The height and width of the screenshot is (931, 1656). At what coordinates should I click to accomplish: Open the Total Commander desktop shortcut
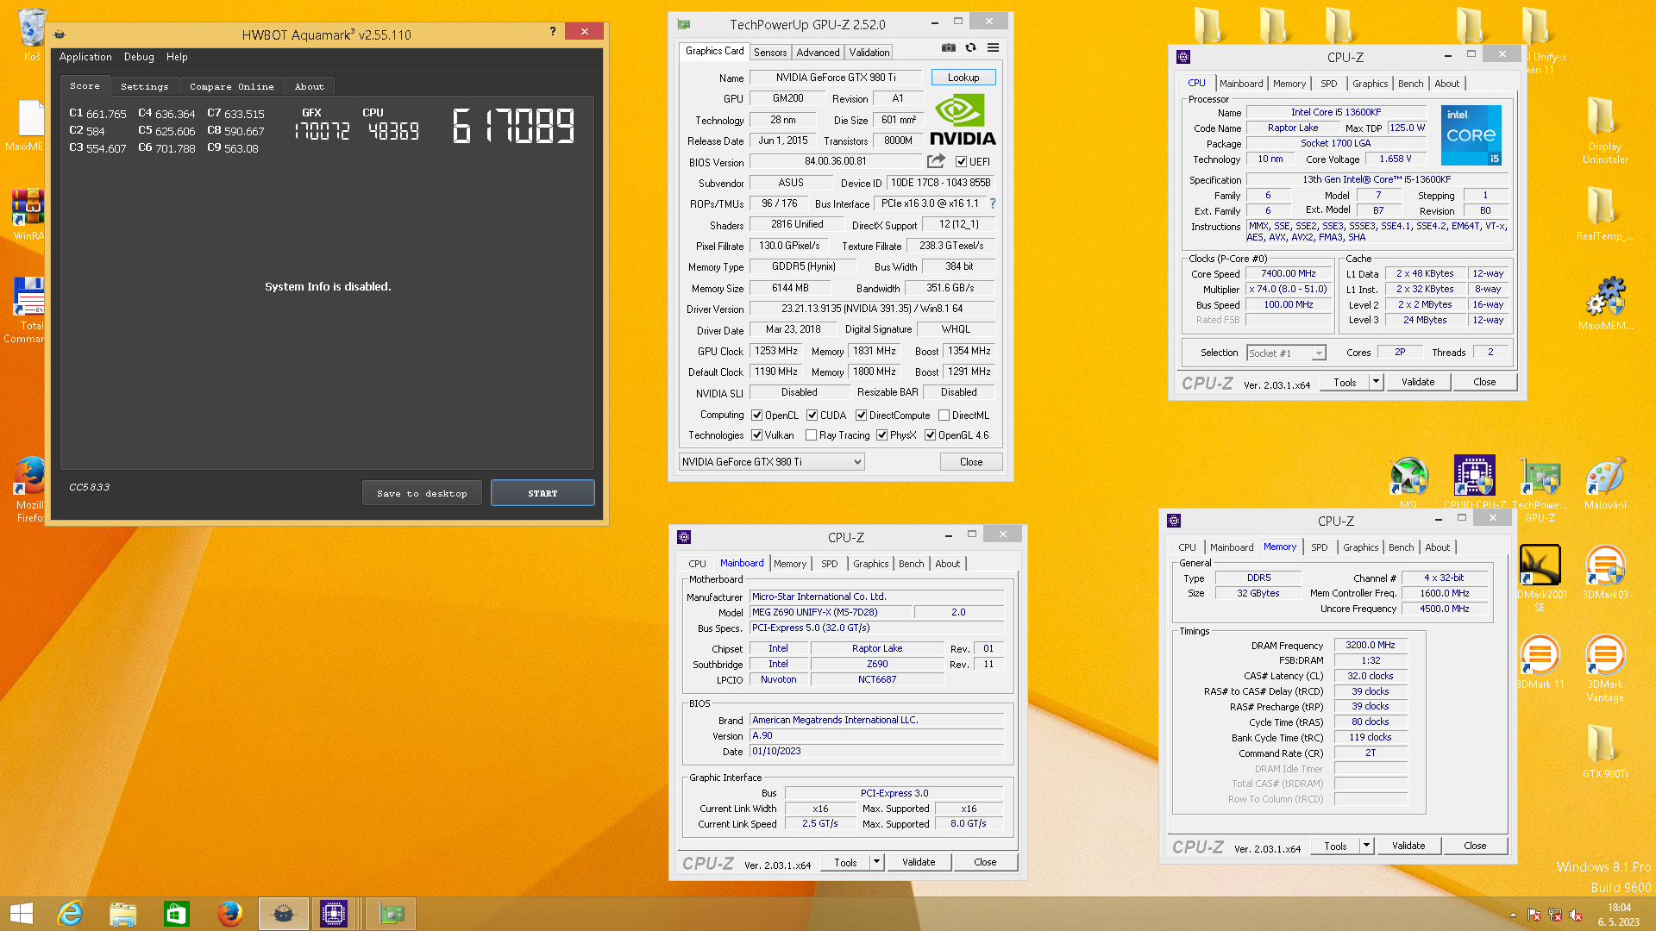click(x=28, y=309)
